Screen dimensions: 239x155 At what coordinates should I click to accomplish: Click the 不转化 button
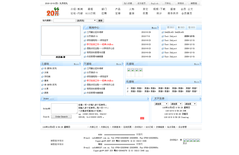(x=168, y=3)
